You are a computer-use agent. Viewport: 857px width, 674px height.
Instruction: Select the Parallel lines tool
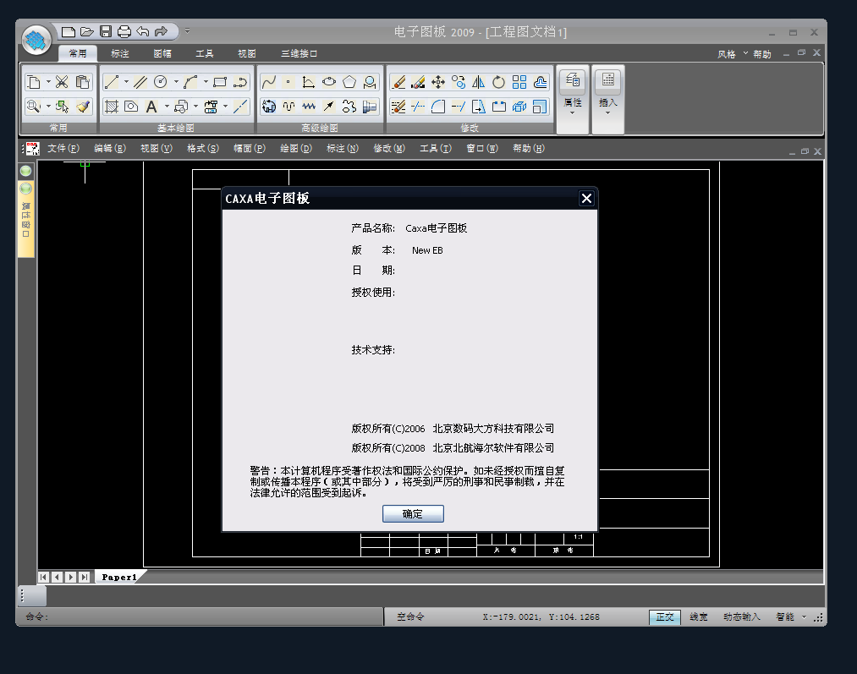140,82
